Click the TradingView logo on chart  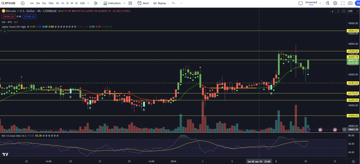click(x=5, y=154)
